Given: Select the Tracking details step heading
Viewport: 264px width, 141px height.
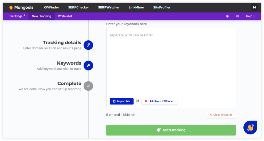Looking at the screenshot, I should (62, 42).
